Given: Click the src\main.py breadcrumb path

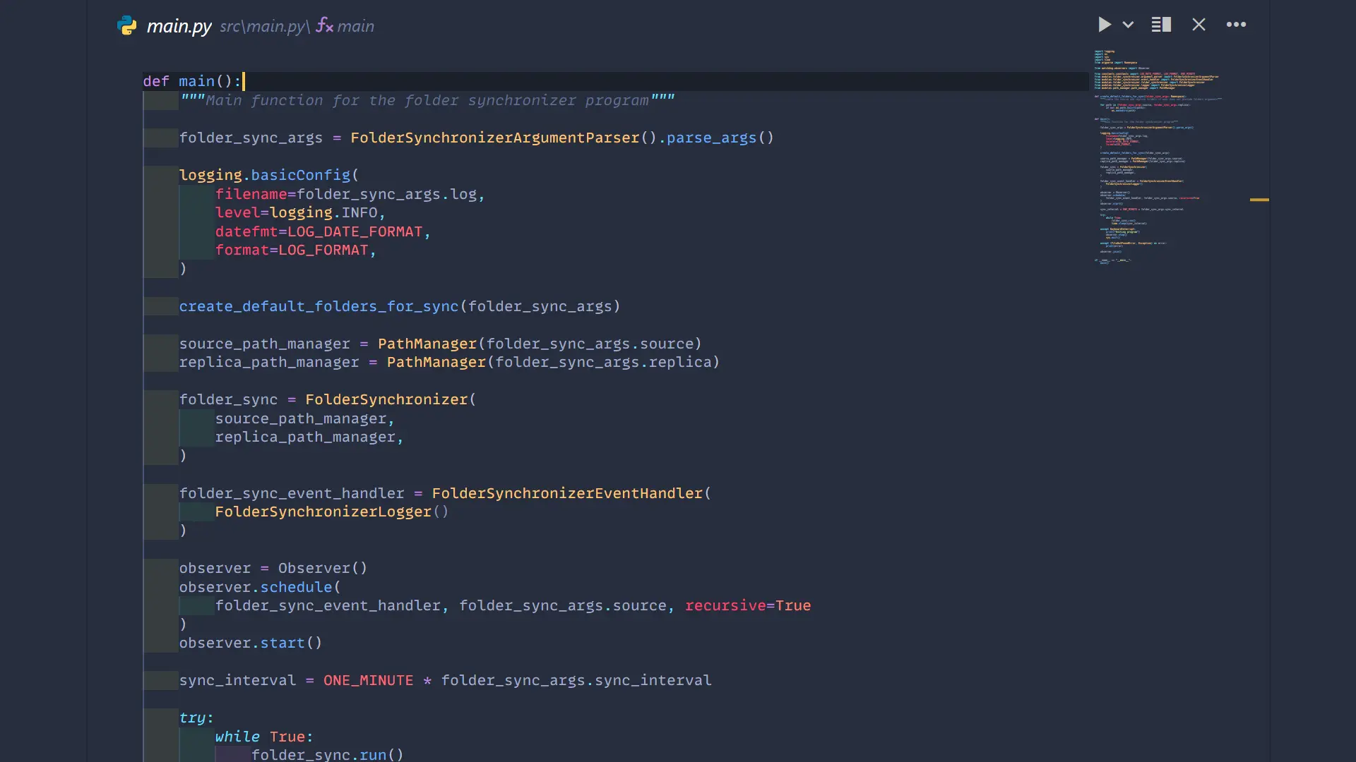Looking at the screenshot, I should coord(265,26).
